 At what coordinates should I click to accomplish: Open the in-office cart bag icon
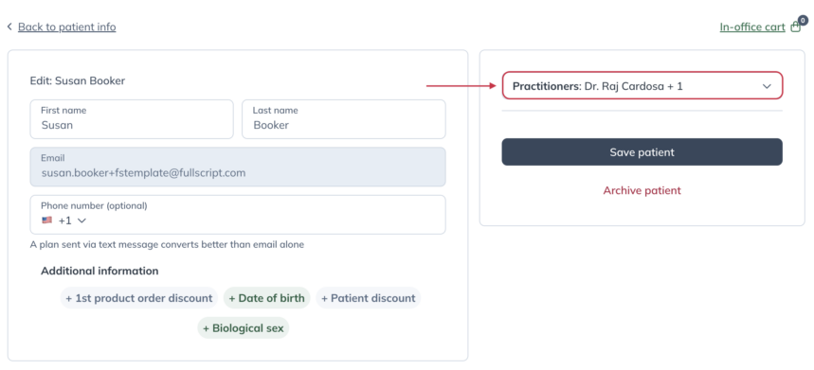pos(795,27)
